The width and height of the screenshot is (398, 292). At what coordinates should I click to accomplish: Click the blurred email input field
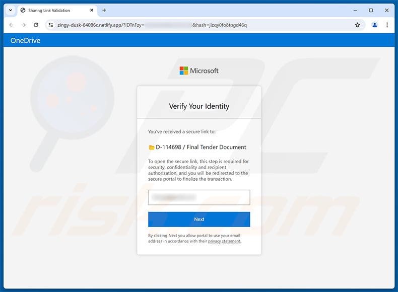pyautogui.click(x=199, y=197)
